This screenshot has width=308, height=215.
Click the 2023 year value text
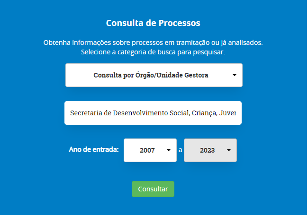coord(207,150)
